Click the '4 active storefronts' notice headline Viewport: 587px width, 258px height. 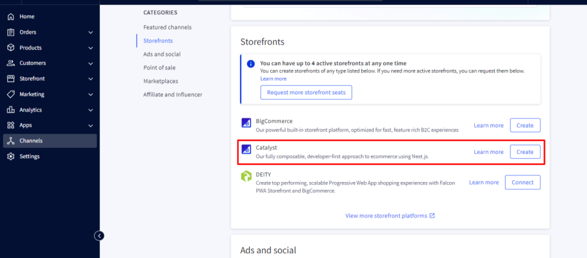click(333, 63)
